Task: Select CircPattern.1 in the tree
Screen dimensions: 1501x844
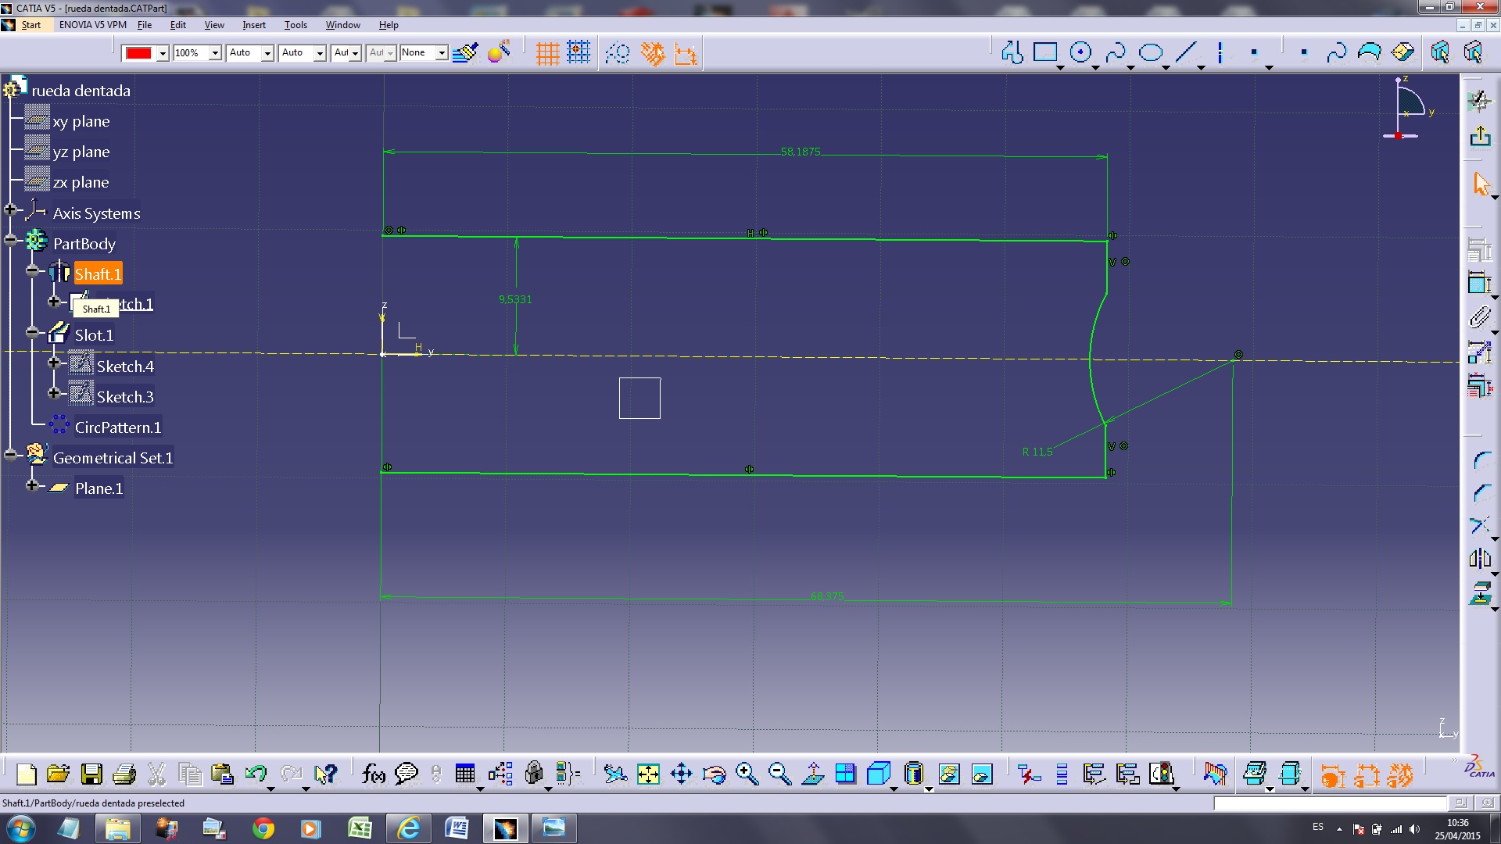Action: click(118, 427)
